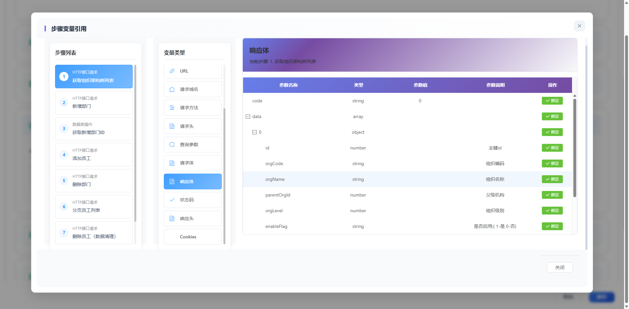
Task: Open the 查询参数 search icon
Action: click(x=172, y=144)
